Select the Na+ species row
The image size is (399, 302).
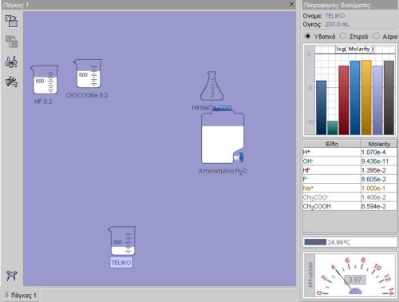[x=350, y=189]
